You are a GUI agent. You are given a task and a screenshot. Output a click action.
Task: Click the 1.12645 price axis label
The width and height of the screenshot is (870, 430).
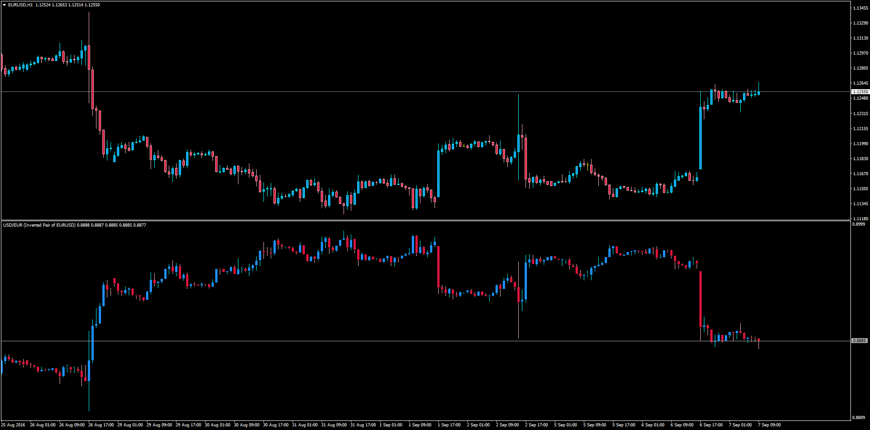pyautogui.click(x=860, y=83)
